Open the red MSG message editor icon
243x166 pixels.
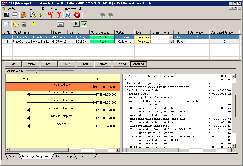(x=51, y=15)
